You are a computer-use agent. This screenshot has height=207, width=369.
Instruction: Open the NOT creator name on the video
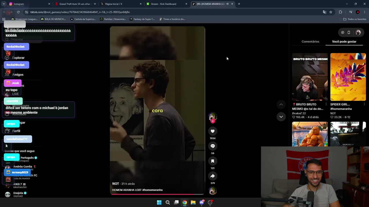[x=116, y=184]
